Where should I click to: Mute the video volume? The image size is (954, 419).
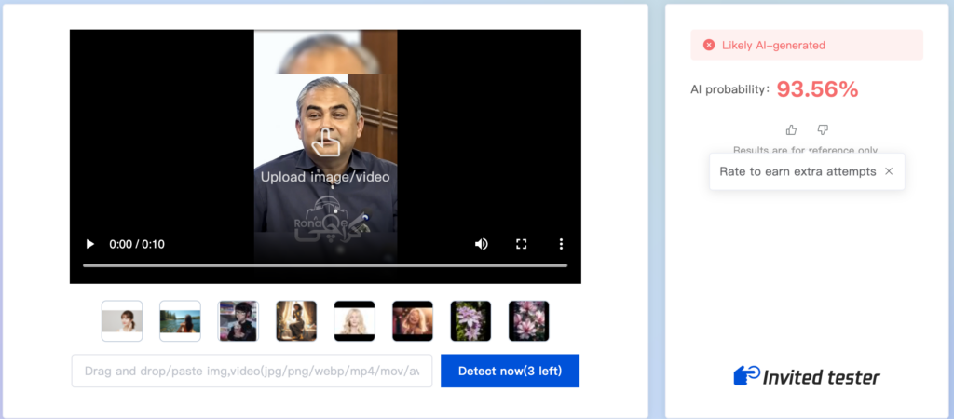point(482,245)
